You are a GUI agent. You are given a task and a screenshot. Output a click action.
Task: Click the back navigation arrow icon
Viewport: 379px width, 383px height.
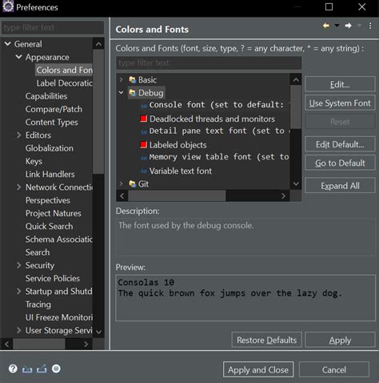(326, 26)
